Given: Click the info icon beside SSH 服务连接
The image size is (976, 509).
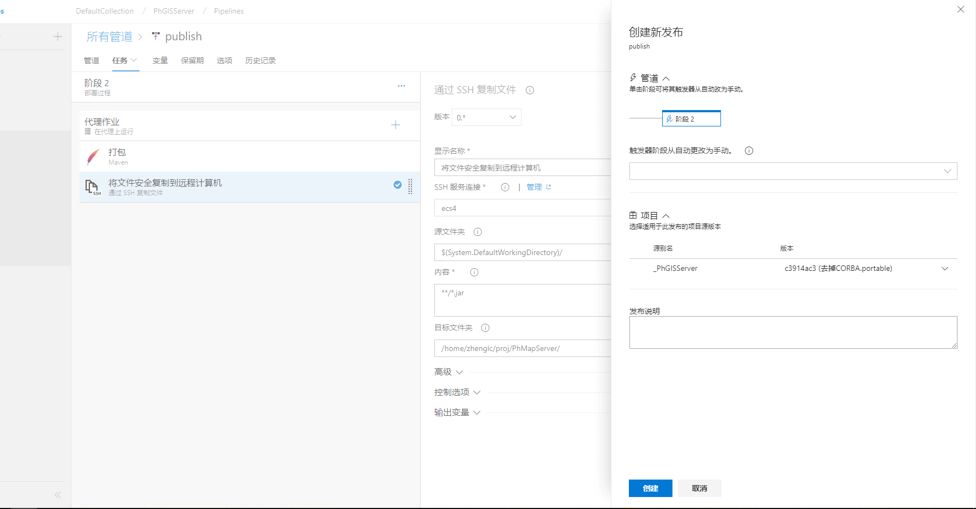Looking at the screenshot, I should coord(505,187).
